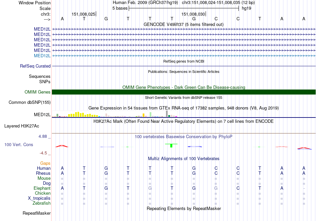Image resolution: width=316 pixels, height=221 pixels.
Task: Click the Elephant alignment row label
Action: (x=42, y=188)
